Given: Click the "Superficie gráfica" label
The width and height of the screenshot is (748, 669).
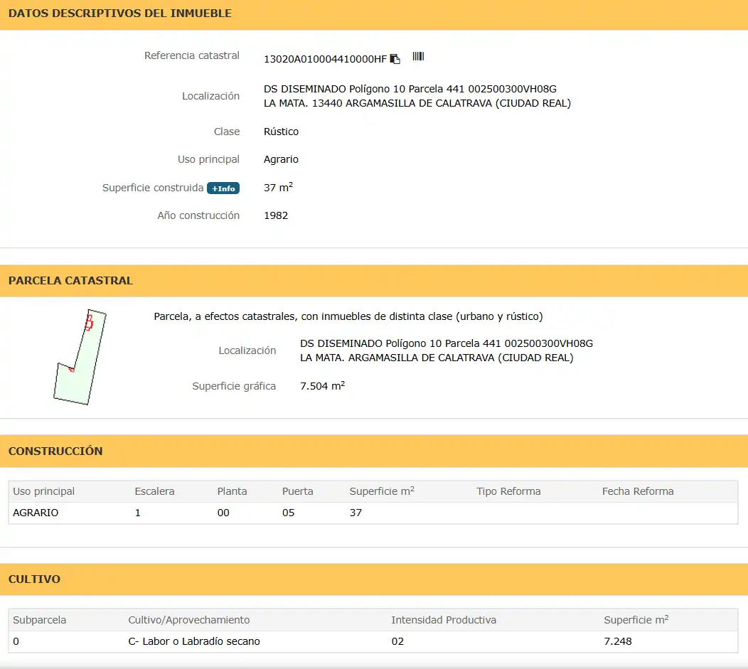Looking at the screenshot, I should [x=234, y=386].
